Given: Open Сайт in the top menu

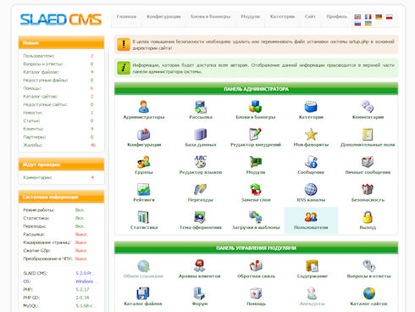Looking at the screenshot, I should click(x=310, y=17).
